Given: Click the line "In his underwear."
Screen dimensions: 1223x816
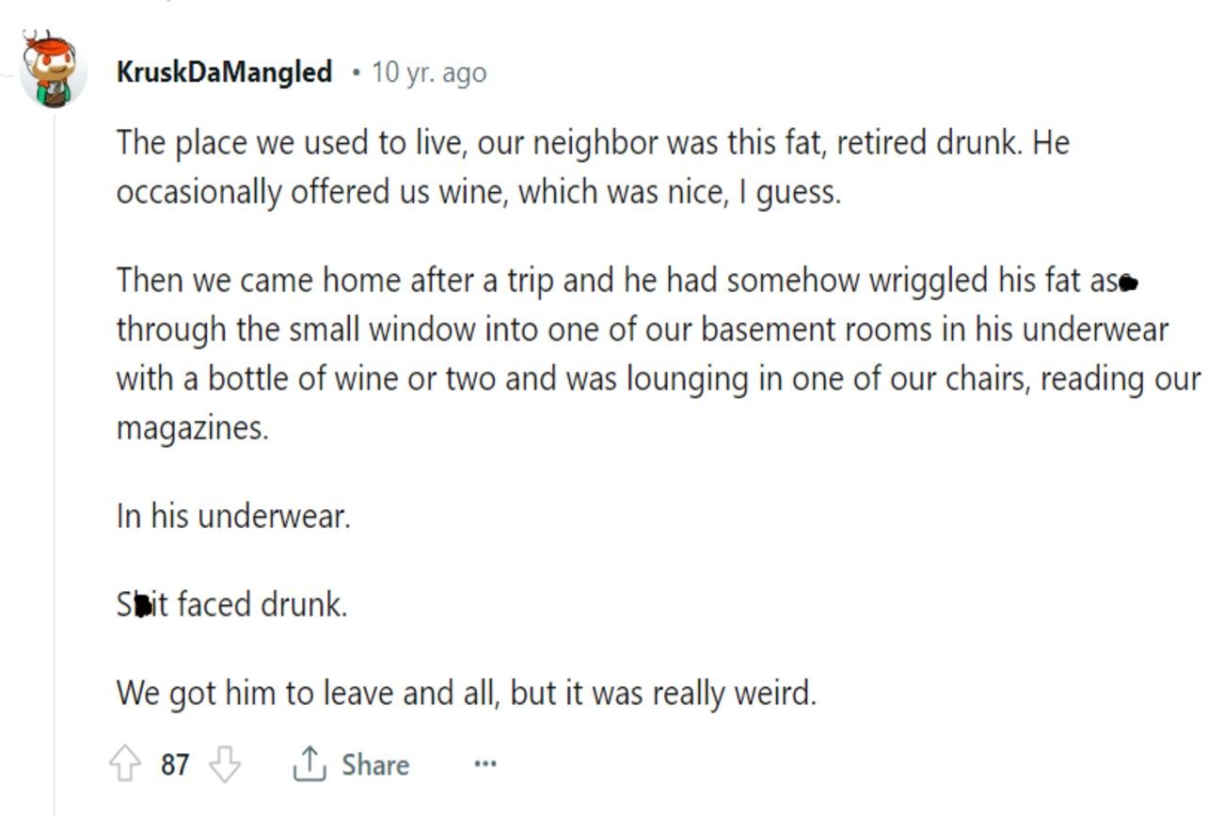Looking at the screenshot, I should pyautogui.click(x=233, y=516).
